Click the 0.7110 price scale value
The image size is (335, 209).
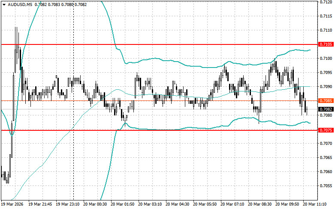[326, 30]
